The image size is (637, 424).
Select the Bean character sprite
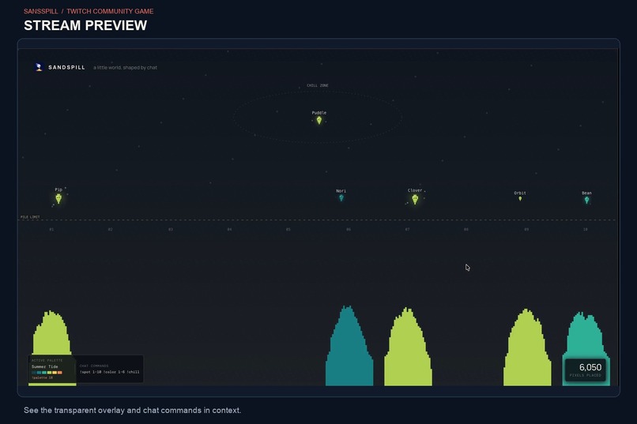click(x=586, y=200)
